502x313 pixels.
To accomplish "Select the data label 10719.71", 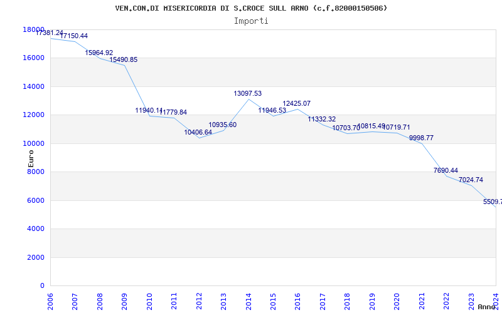I will pos(396,128).
